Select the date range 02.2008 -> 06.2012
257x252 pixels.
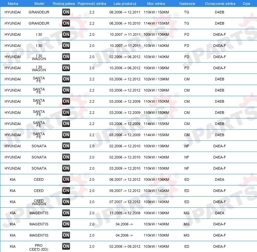point(125,57)
